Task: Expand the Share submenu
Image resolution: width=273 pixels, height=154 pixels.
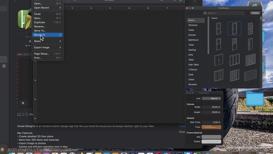Action: [x=47, y=41]
